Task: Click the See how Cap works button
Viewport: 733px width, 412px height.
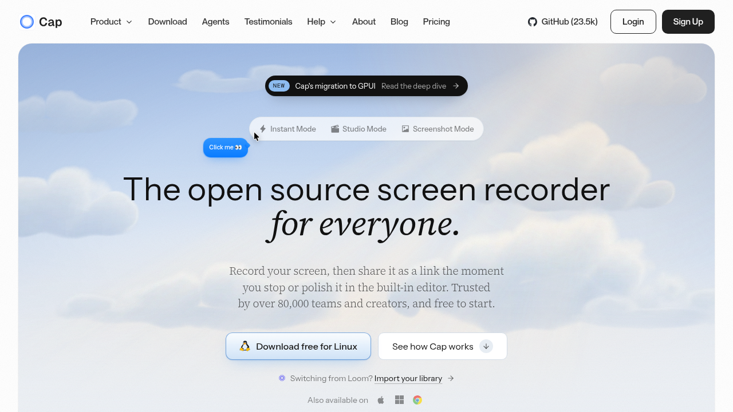Action: pyautogui.click(x=443, y=346)
